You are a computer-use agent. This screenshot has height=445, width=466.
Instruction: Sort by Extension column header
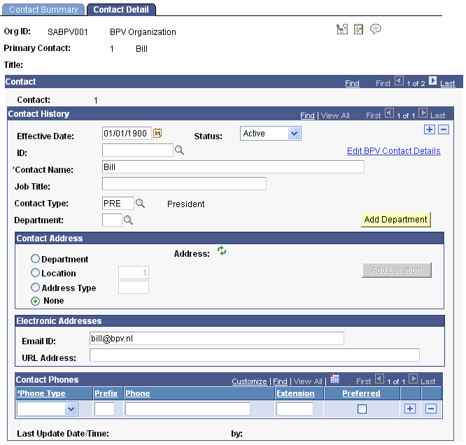(x=295, y=393)
